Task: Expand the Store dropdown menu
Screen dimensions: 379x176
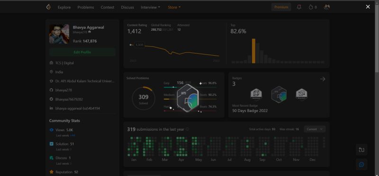Action: point(174,7)
